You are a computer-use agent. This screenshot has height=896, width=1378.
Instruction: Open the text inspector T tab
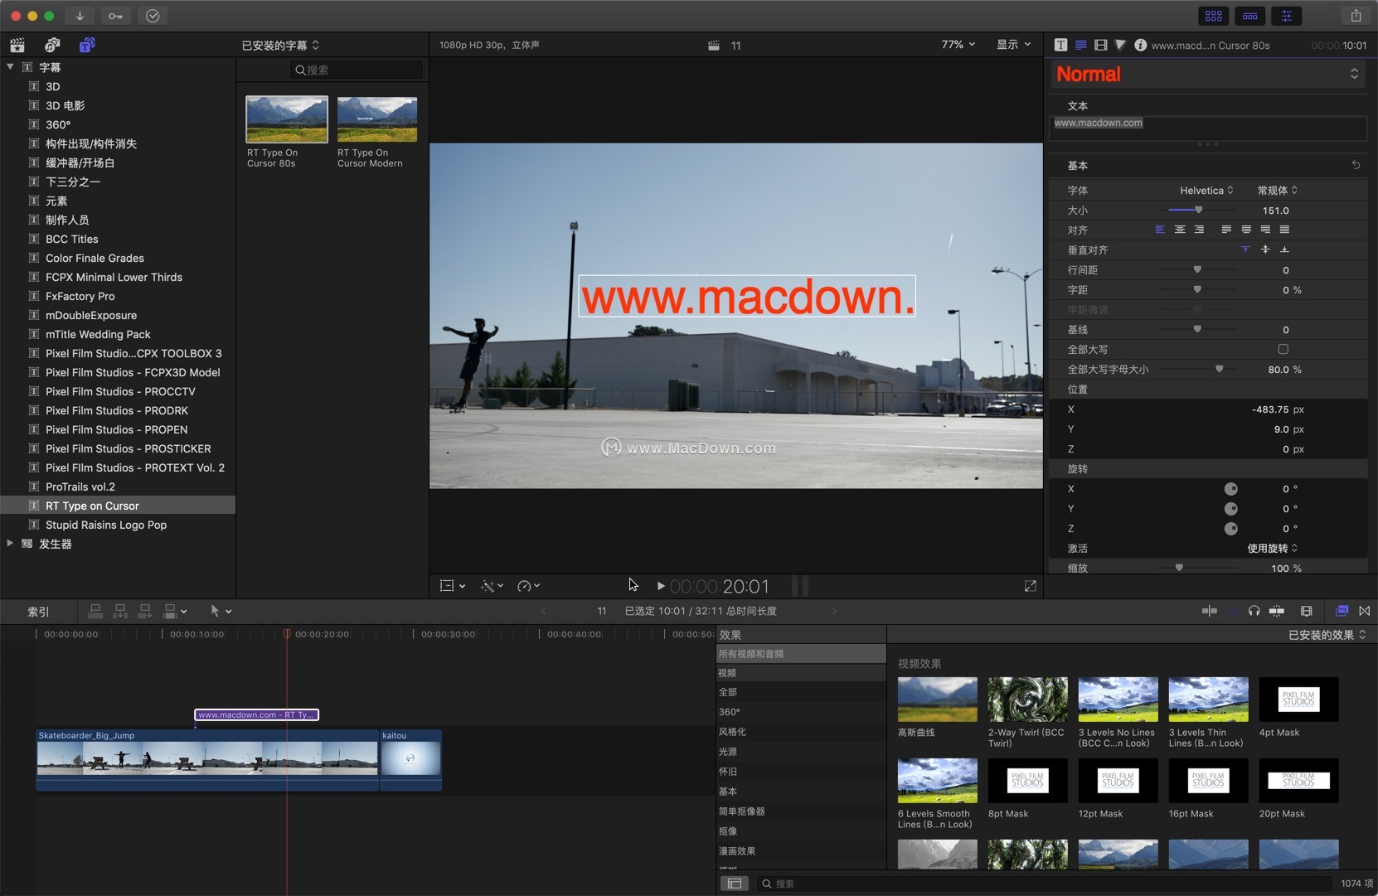tap(1060, 45)
